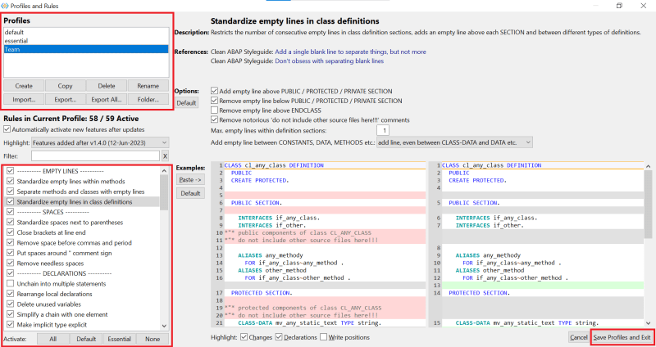Toggle Delete unused variables checkbox
This screenshot has height=347, width=656.
tap(10, 304)
